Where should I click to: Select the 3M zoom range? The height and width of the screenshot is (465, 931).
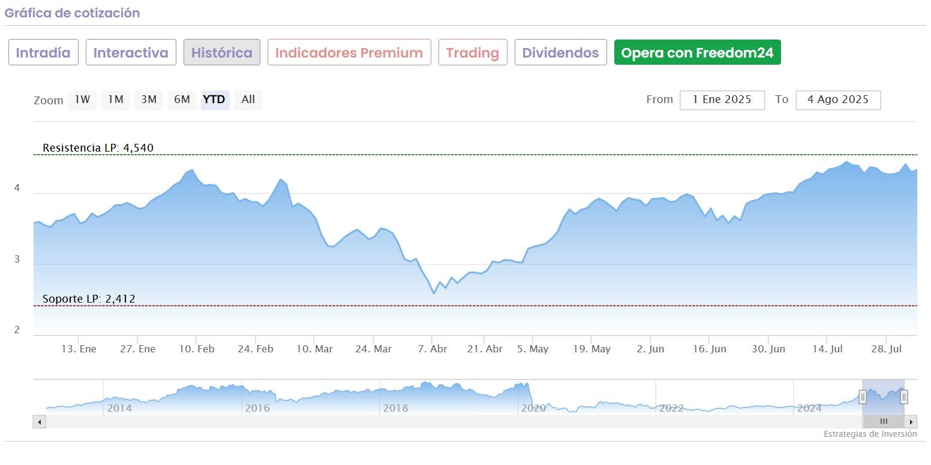[x=149, y=99]
